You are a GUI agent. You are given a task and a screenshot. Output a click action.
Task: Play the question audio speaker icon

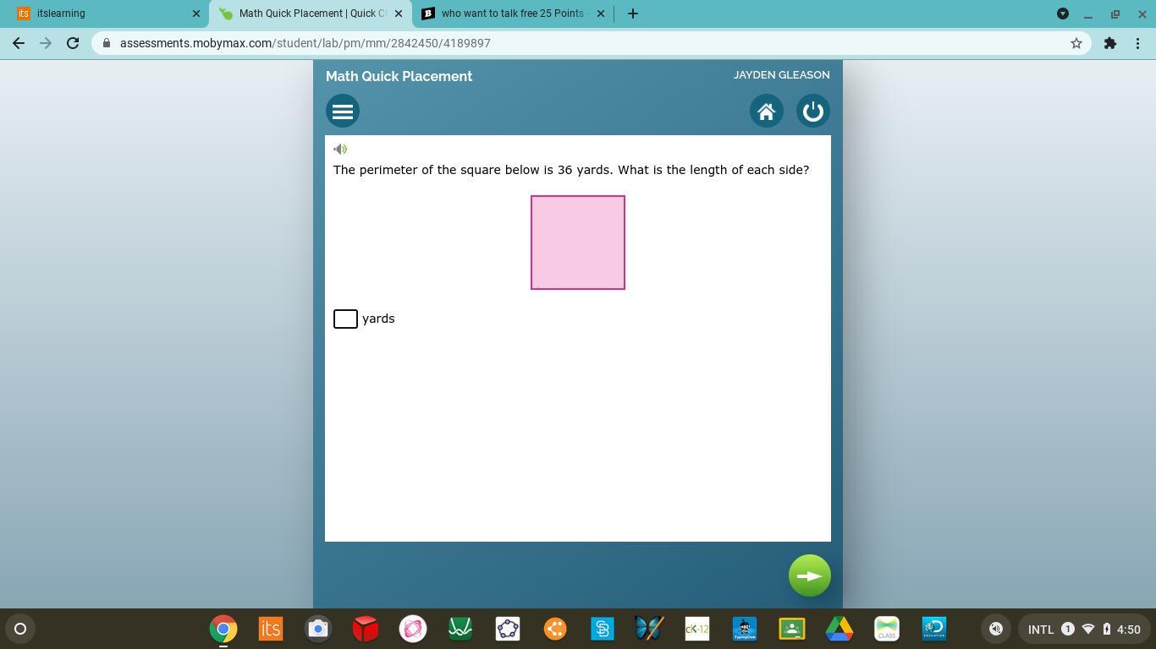(x=340, y=150)
